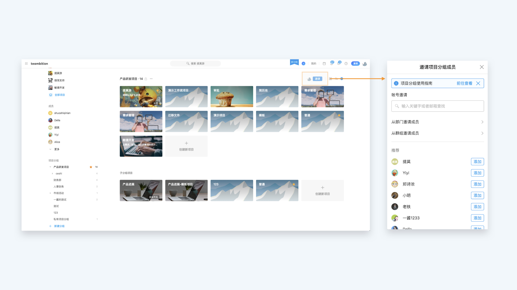
Task: Select 全部项目 in the sidebar
Action: pyautogui.click(x=60, y=95)
